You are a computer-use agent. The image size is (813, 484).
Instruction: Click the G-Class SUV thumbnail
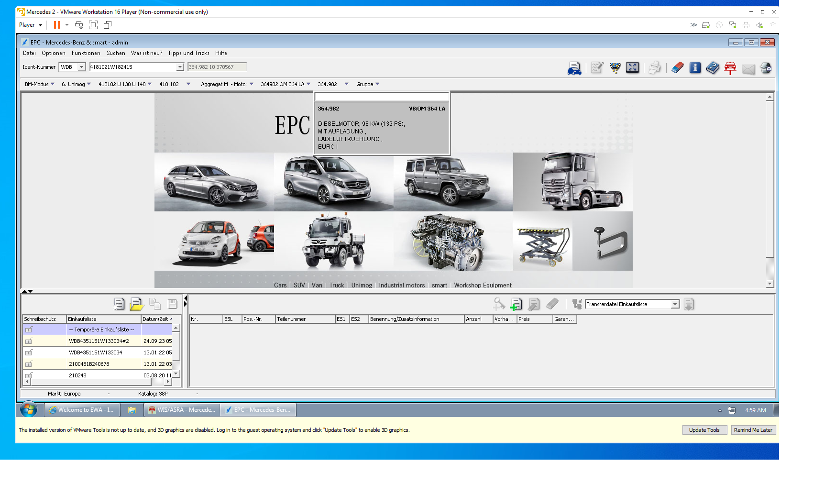click(x=453, y=182)
